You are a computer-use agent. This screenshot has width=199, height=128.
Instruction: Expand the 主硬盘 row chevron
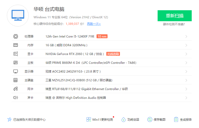point(186,80)
